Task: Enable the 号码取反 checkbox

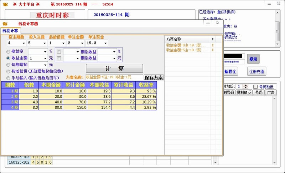Action: pos(255,87)
